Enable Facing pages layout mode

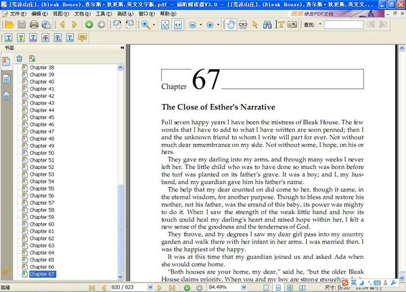click(x=302, y=287)
